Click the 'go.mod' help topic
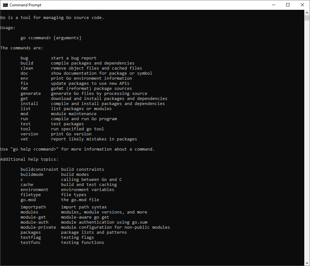Image resolution: width=310 pixels, height=266 pixels. pos(28,200)
